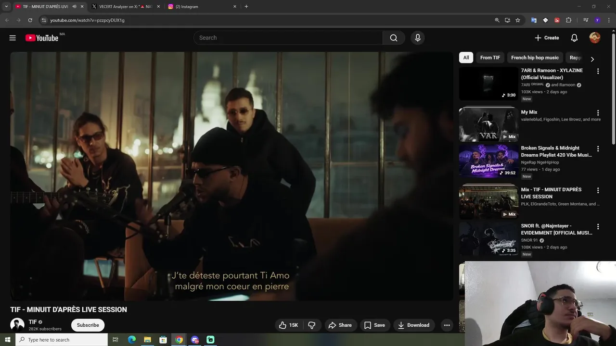Image resolution: width=616 pixels, height=346 pixels.
Task: Mute the TIF YouTube tab audio
Action: 74,7
